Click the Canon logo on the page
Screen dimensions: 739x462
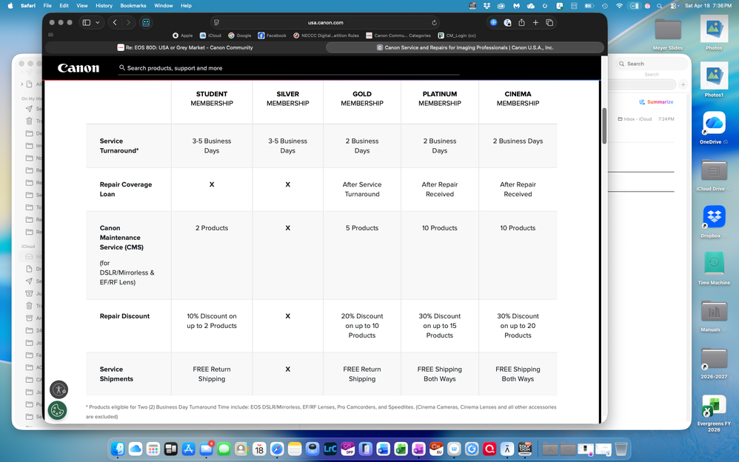[x=78, y=68]
